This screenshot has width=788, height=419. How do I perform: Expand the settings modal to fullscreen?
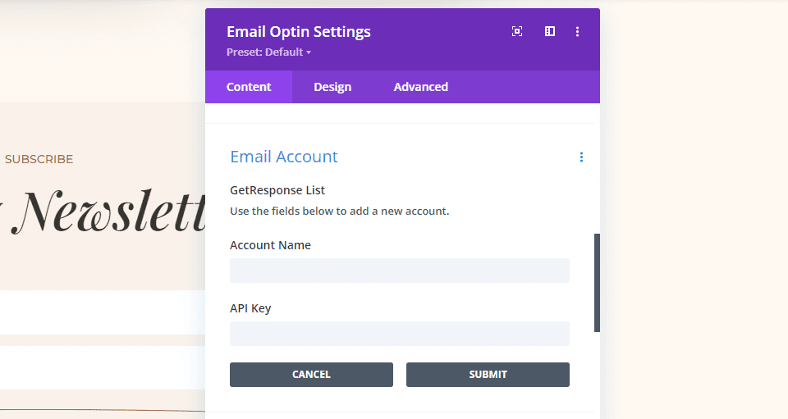pos(517,31)
